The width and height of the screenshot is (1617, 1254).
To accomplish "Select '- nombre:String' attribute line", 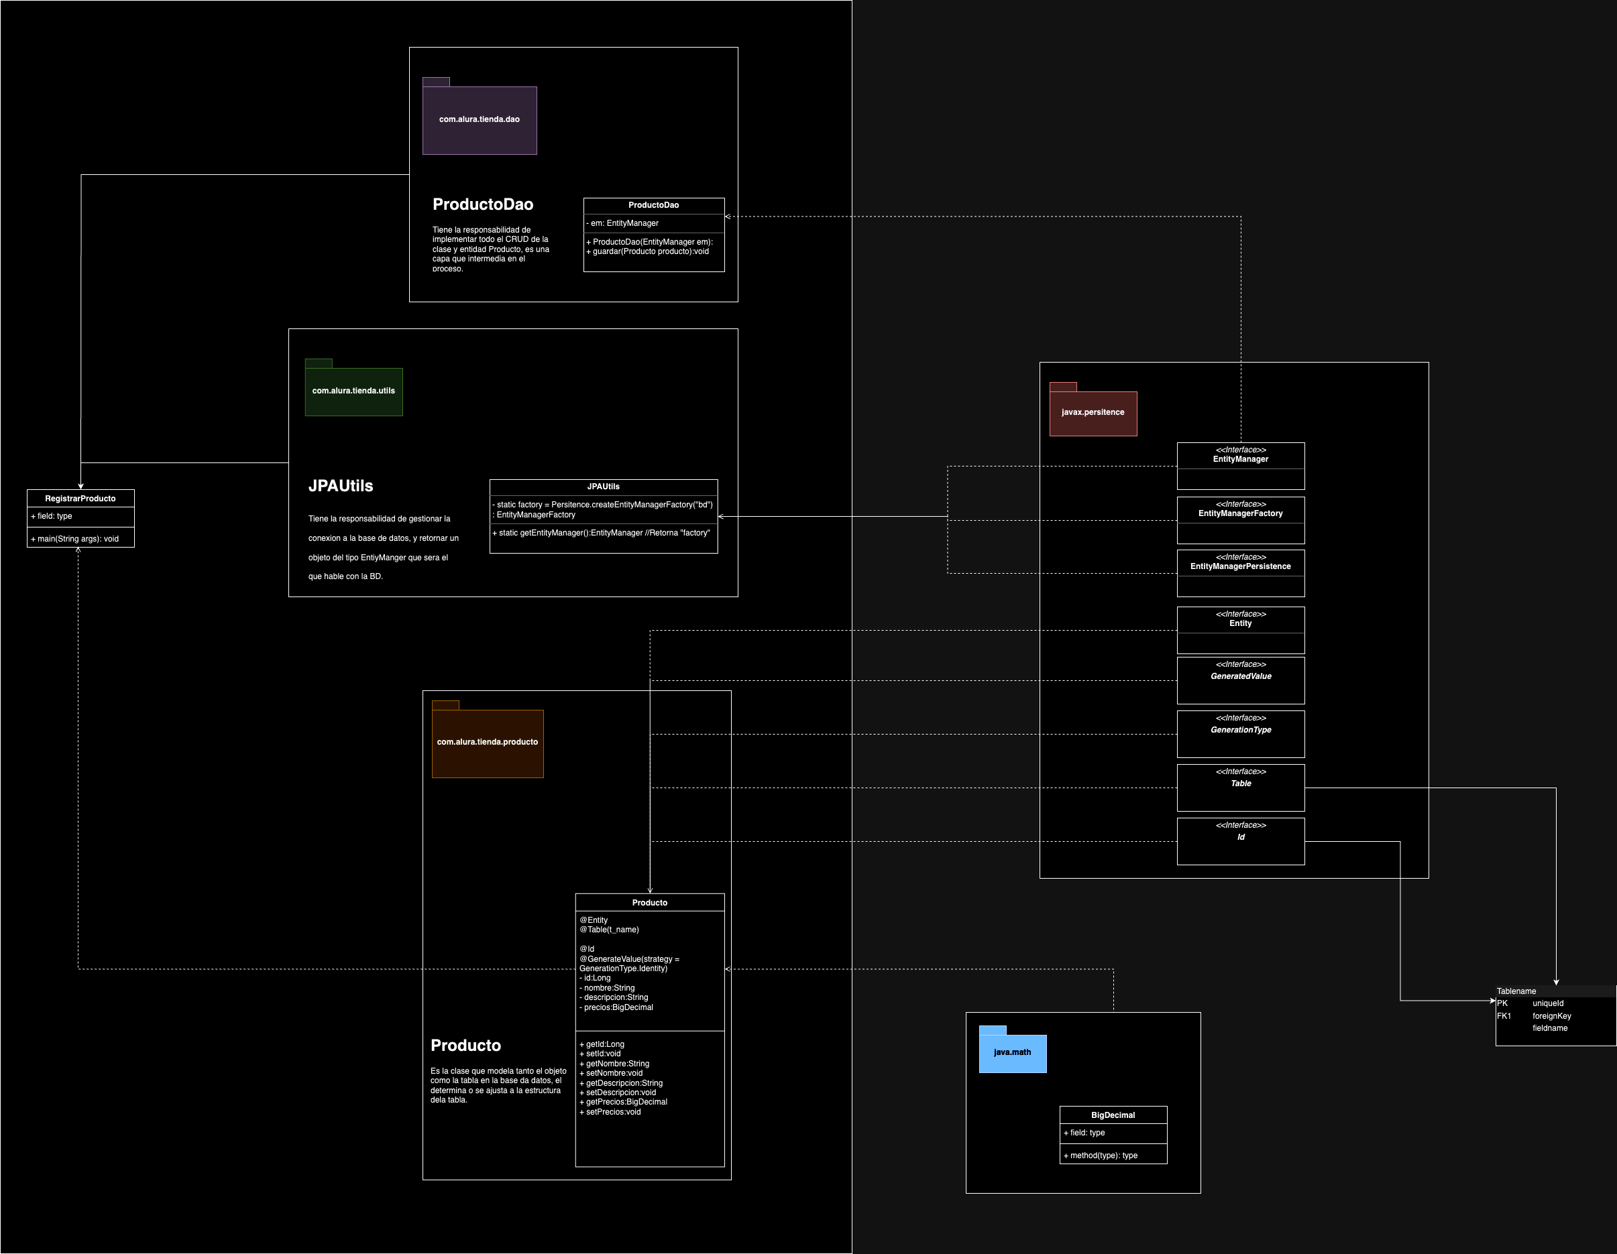I will coord(607,988).
